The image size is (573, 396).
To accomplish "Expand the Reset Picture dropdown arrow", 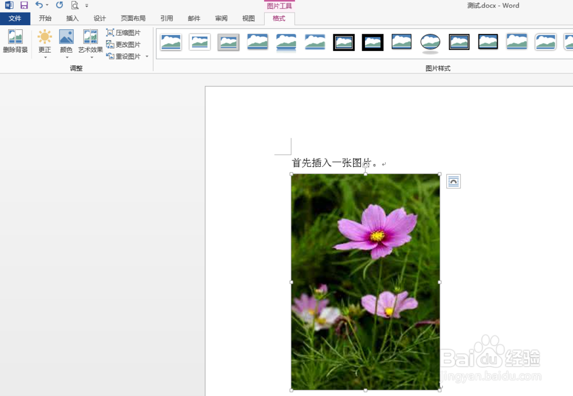I will [x=147, y=56].
